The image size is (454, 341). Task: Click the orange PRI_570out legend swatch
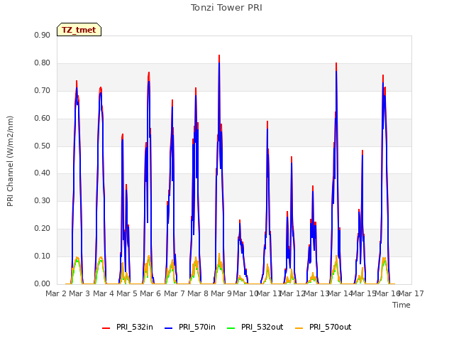tap(299, 328)
